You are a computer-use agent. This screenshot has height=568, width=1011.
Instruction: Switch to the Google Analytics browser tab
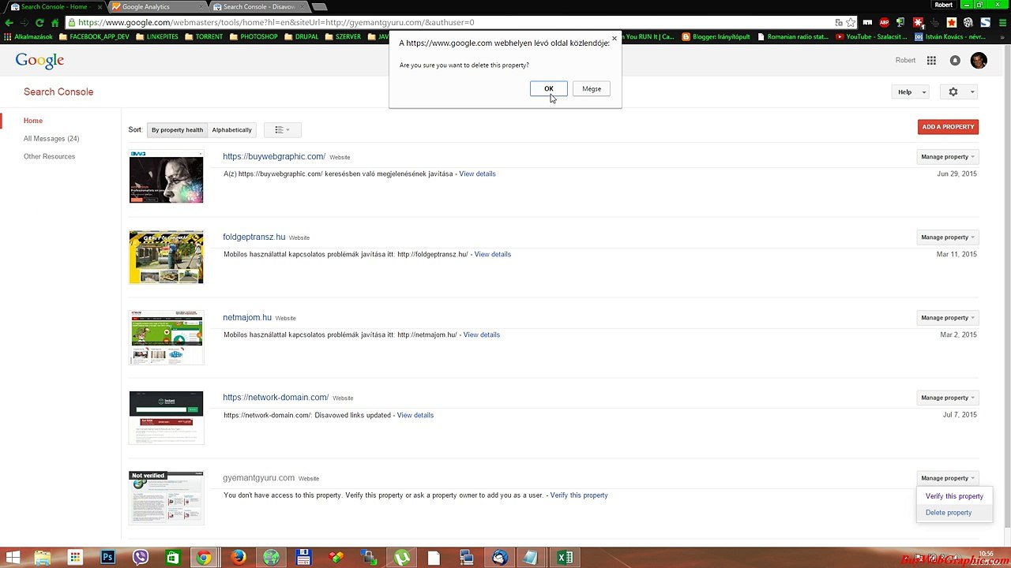pyautogui.click(x=156, y=7)
